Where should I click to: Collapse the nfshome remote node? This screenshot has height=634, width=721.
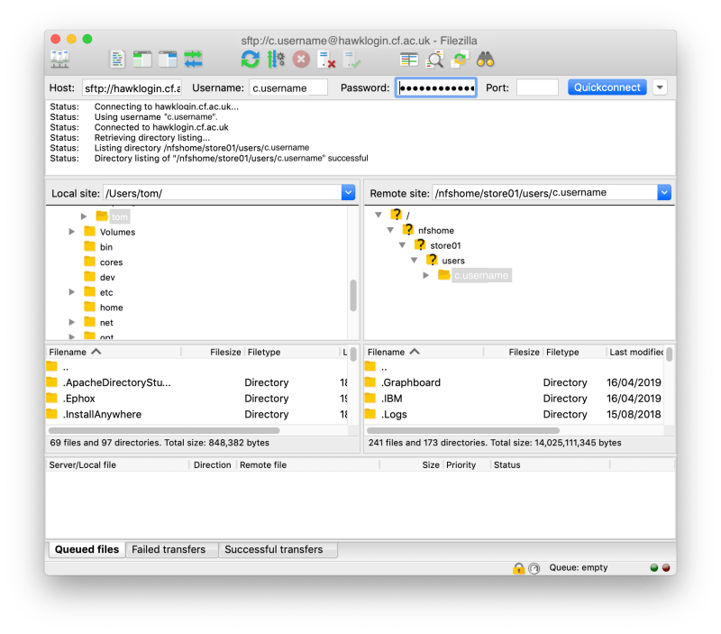(390, 230)
